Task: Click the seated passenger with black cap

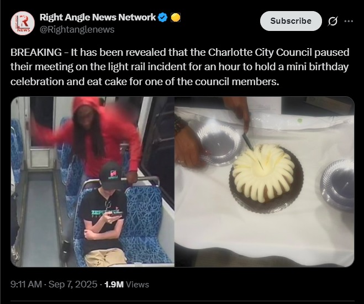Action: [x=103, y=214]
